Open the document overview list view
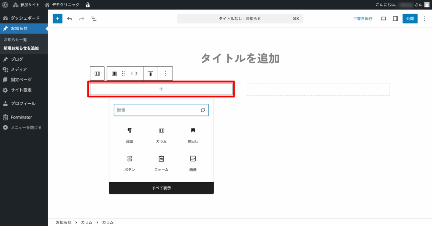 (x=93, y=19)
